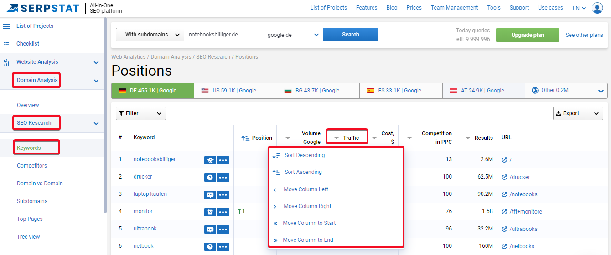This screenshot has width=611, height=255.
Task: Click speech bubble icon for ultrabook keyword
Action: click(x=210, y=229)
